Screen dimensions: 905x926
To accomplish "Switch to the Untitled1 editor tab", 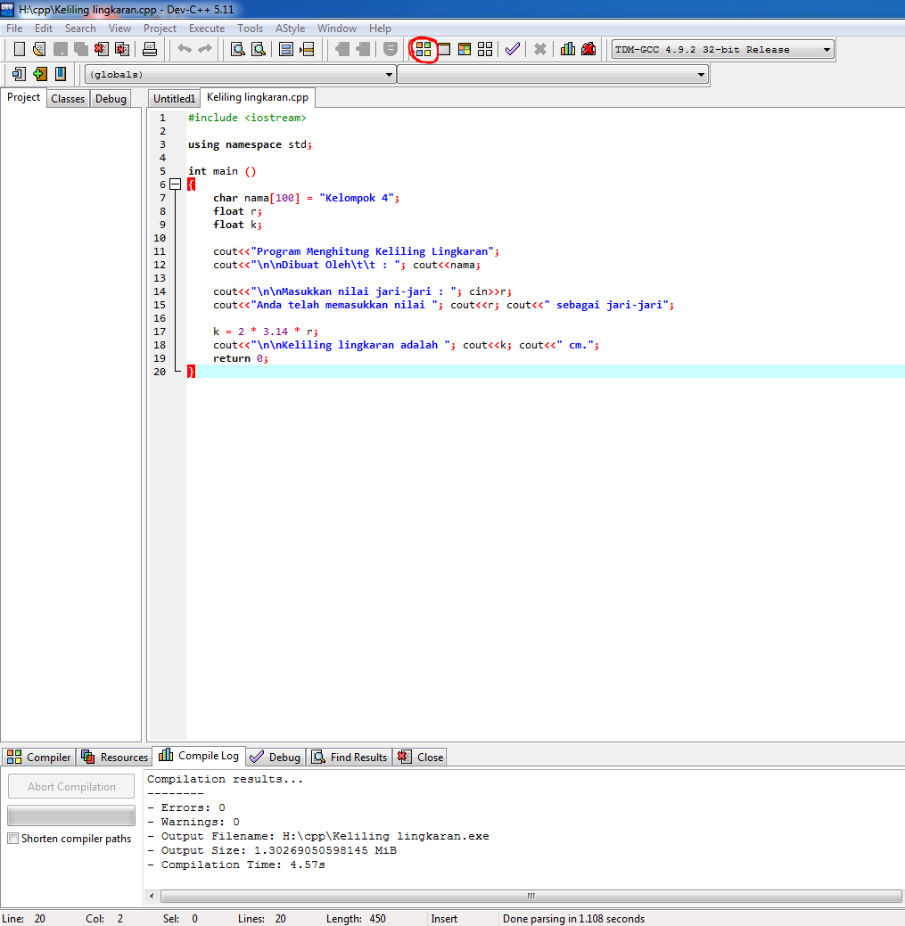I will 174,99.
